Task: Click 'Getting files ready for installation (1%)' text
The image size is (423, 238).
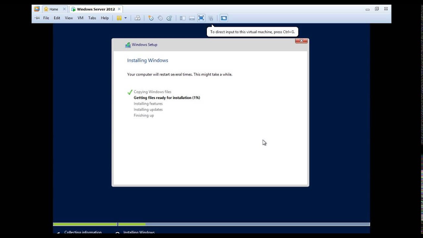Action: tap(167, 98)
